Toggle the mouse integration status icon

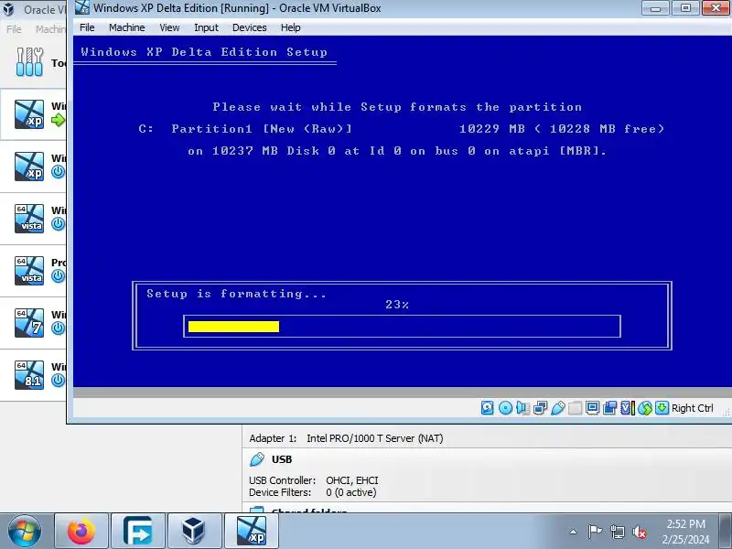coord(645,408)
